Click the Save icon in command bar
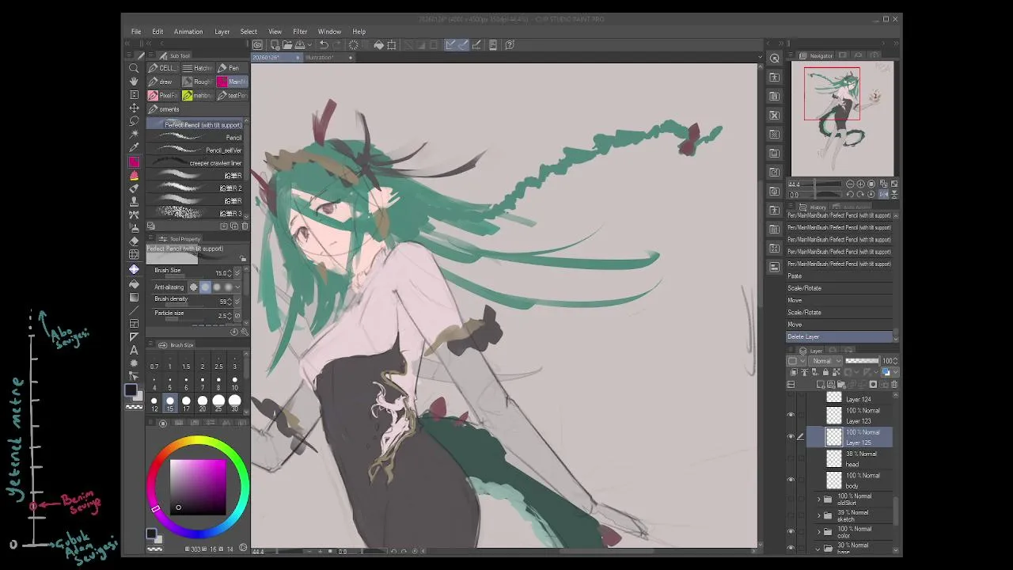This screenshot has height=570, width=1013. click(x=300, y=45)
